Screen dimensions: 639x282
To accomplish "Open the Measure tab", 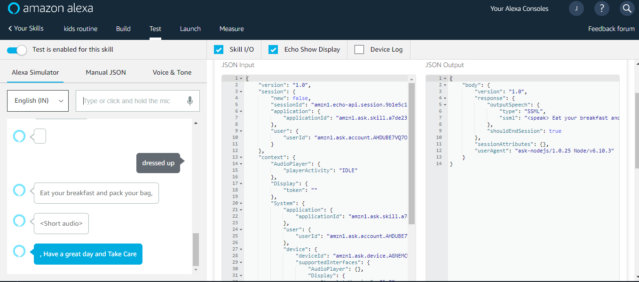I will [231, 29].
